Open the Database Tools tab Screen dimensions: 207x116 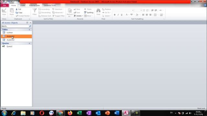click(x=49, y=5)
